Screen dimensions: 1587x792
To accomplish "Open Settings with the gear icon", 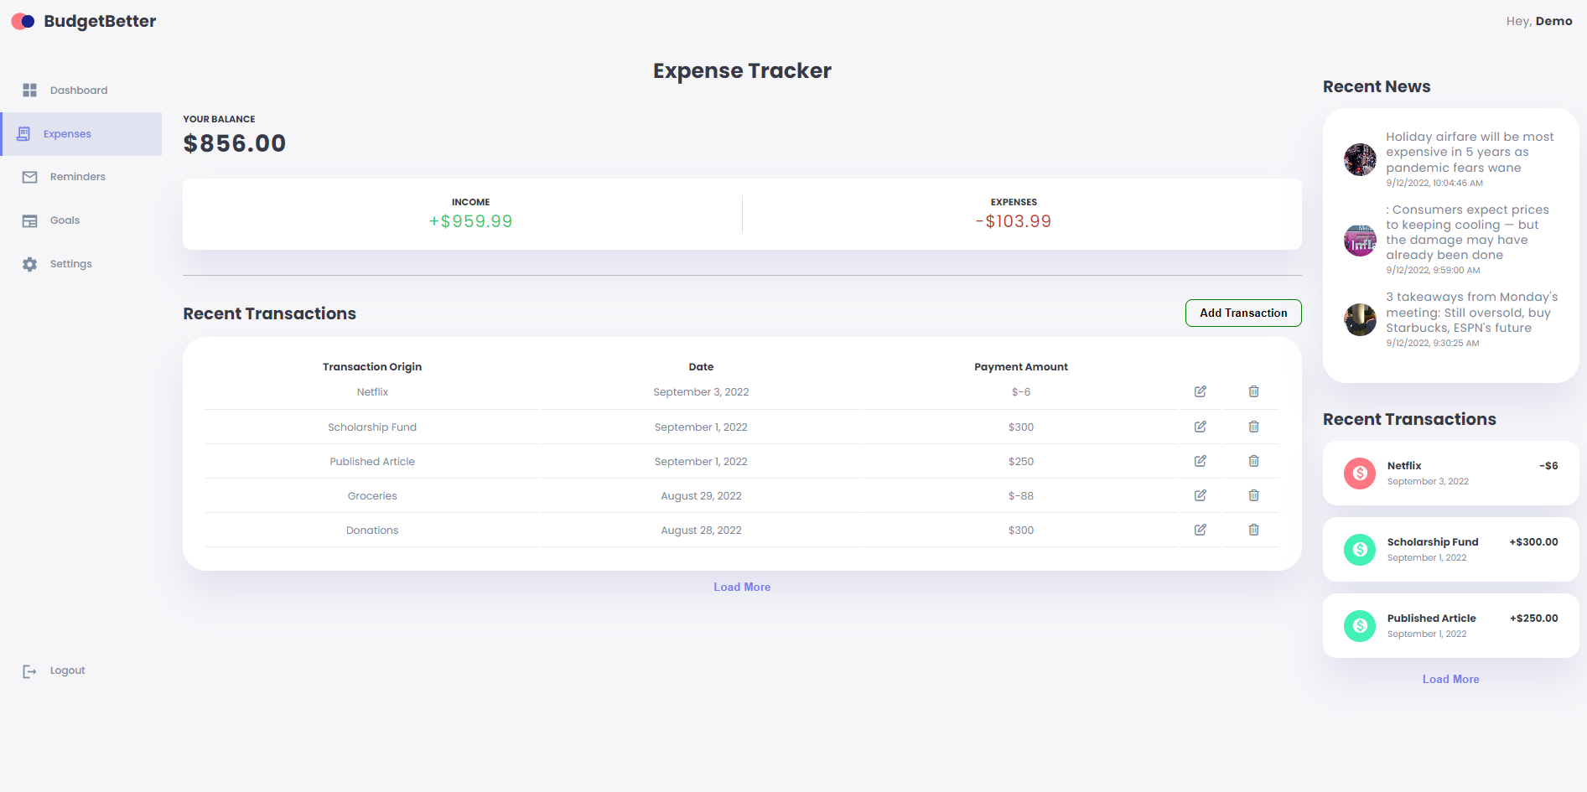I will 30,263.
